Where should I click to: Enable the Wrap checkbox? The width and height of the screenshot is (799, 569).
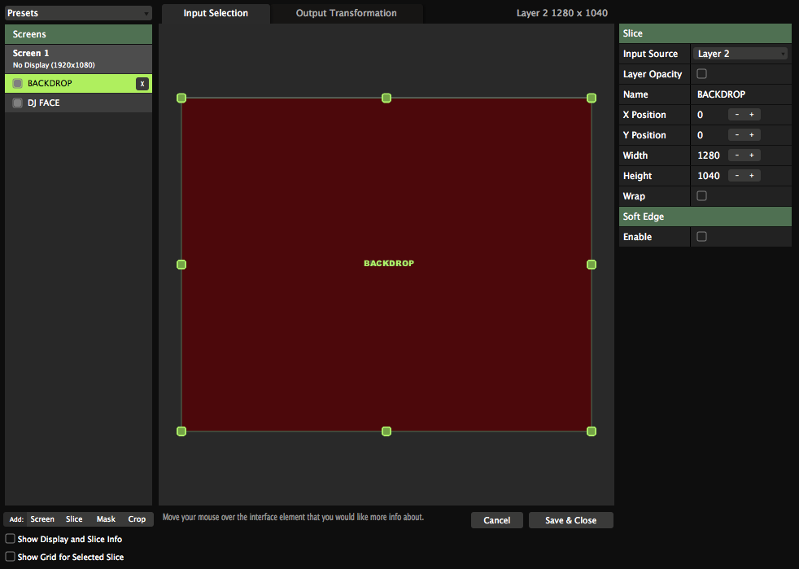pyautogui.click(x=702, y=196)
